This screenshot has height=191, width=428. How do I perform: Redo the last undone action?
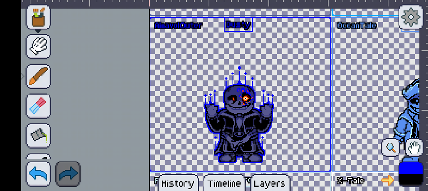[68, 174]
